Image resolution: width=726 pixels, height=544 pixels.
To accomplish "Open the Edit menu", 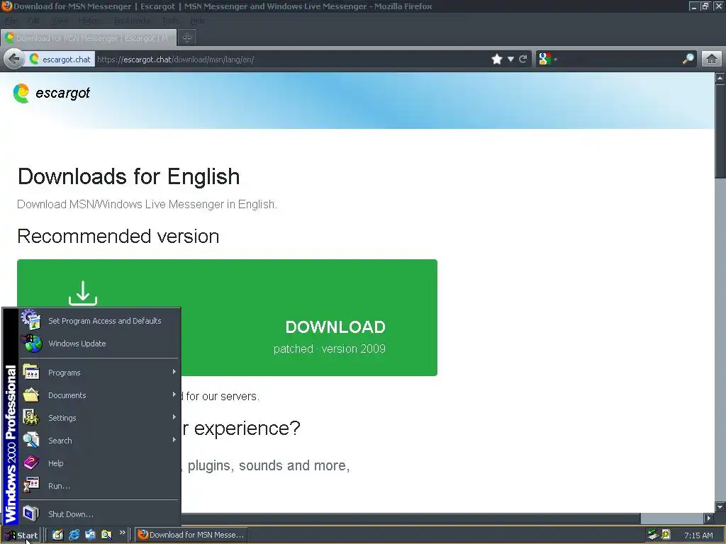I will (x=33, y=21).
